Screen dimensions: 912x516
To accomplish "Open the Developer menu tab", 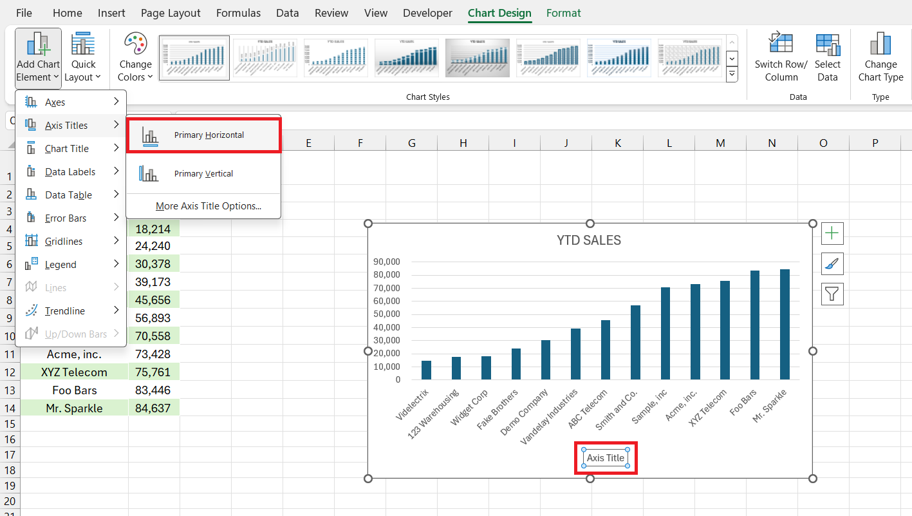I will pyautogui.click(x=427, y=12).
